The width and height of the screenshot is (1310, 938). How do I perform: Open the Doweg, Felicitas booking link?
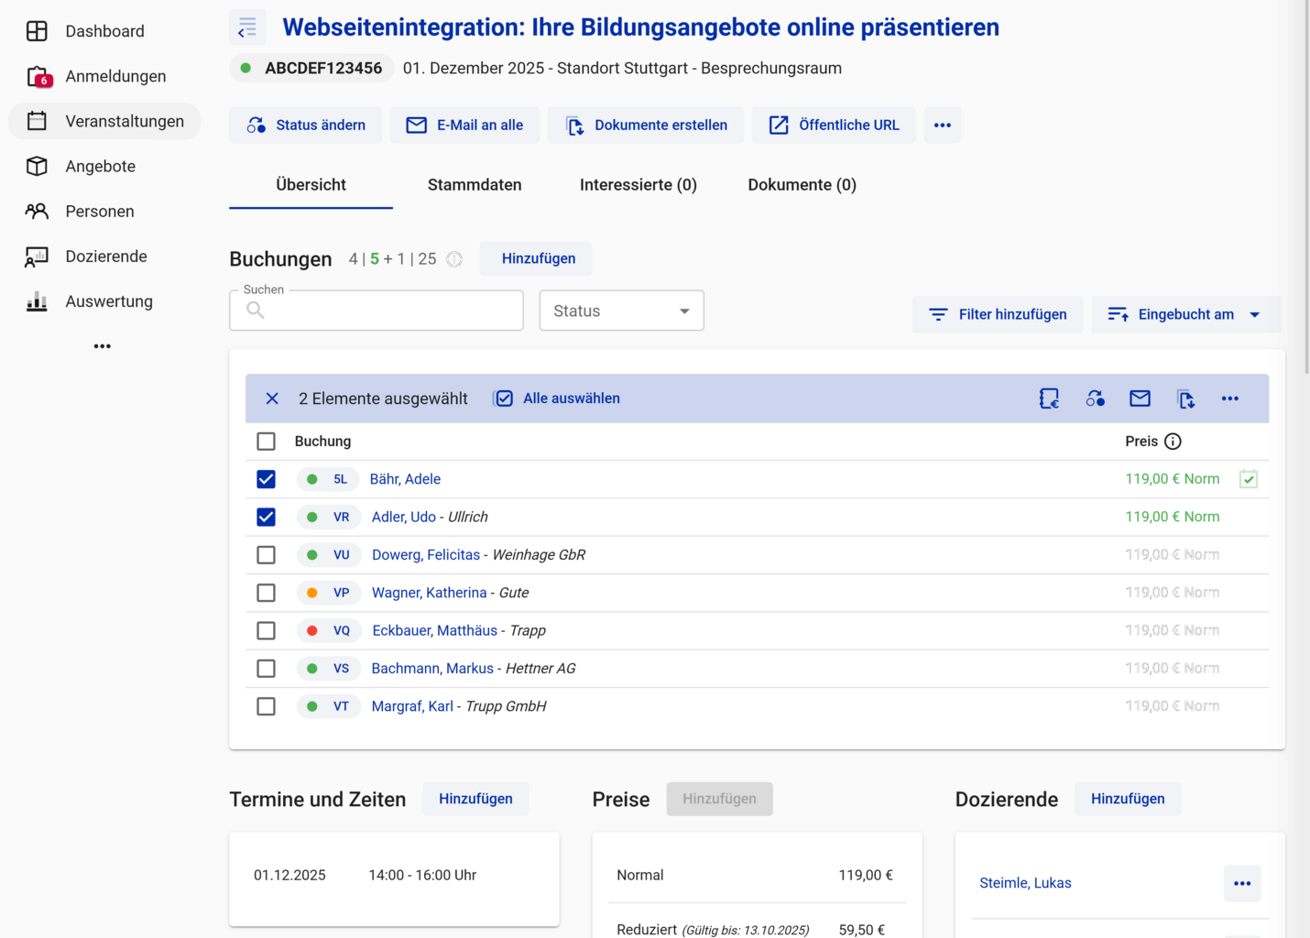click(x=426, y=555)
